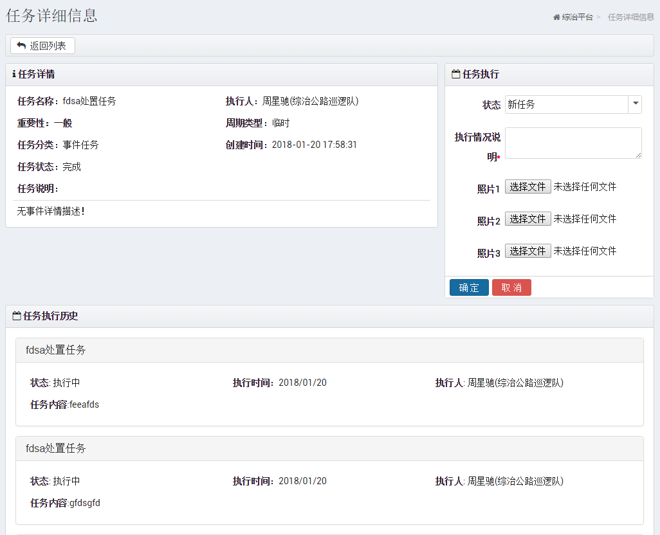Click the 任务执行 panel heading
Screen dimensions: 660x535
(481, 74)
